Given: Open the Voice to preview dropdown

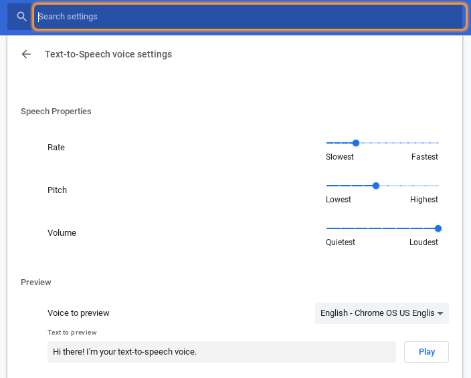Looking at the screenshot, I should (382, 313).
